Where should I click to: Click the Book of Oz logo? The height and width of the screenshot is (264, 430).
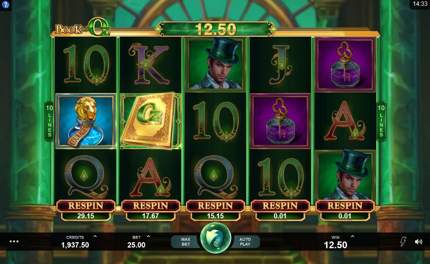click(83, 28)
